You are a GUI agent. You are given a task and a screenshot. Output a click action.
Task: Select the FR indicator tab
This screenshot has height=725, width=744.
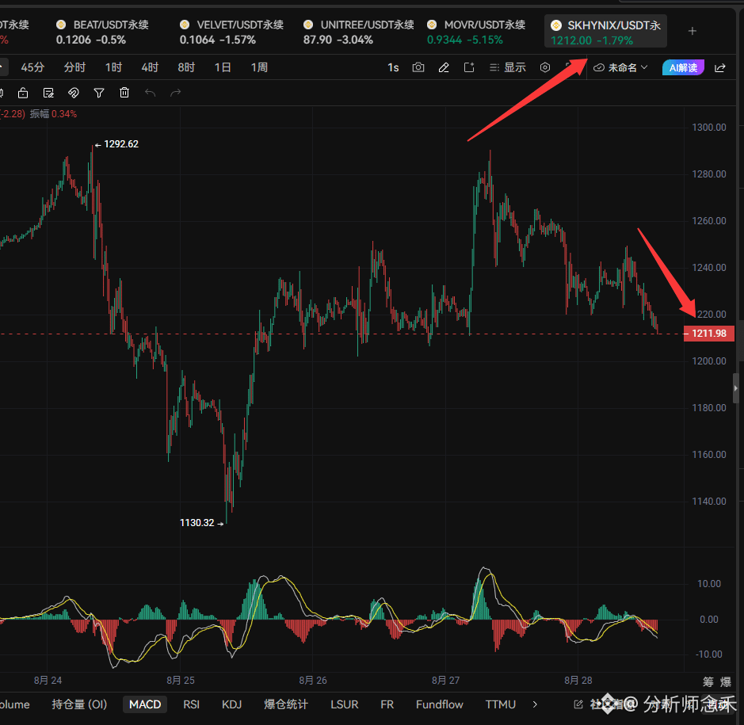pos(387,704)
